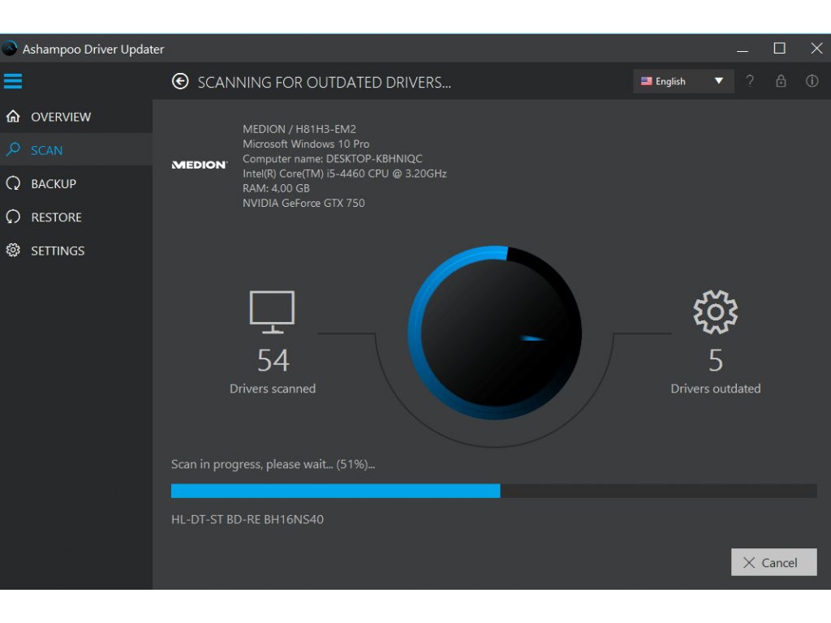Viewport: 831px width, 623px height.
Task: Click the back arrow next to Scanning title
Action: (180, 81)
